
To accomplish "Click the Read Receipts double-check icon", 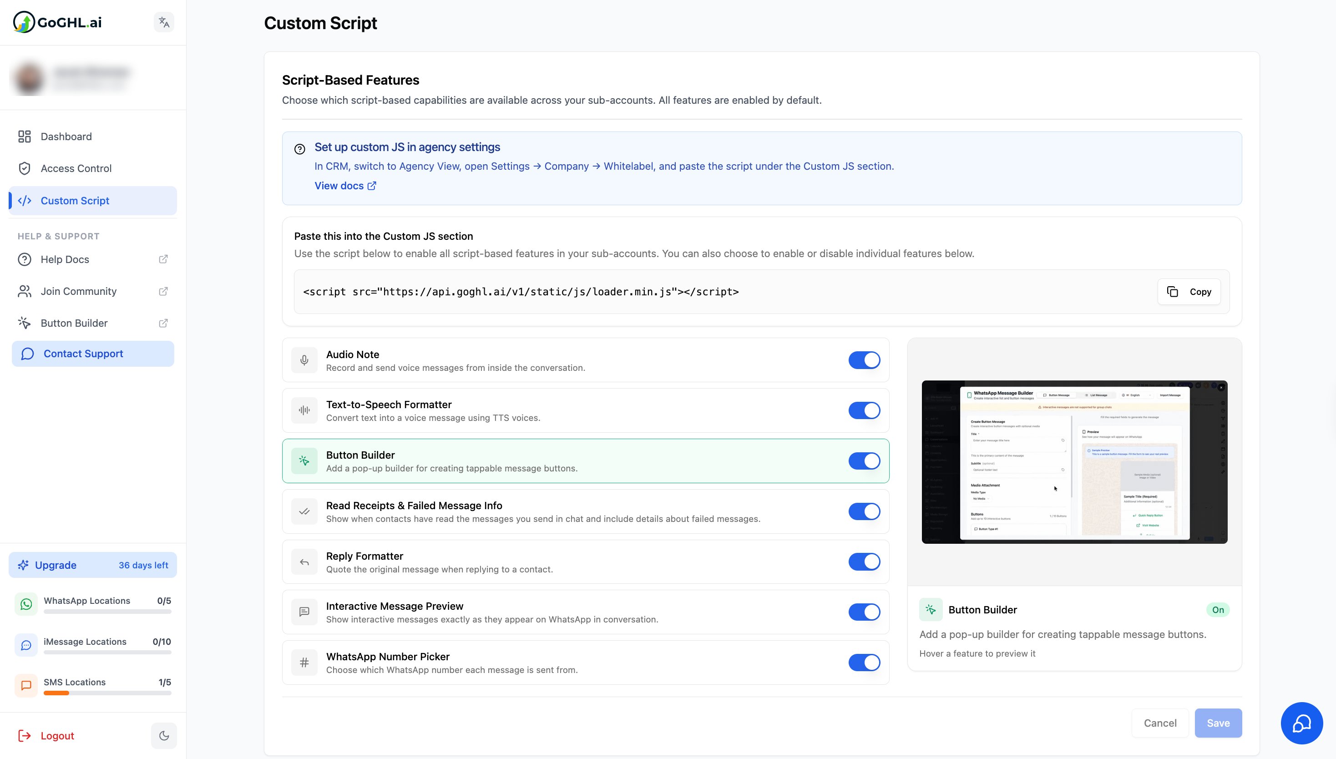I will [304, 511].
